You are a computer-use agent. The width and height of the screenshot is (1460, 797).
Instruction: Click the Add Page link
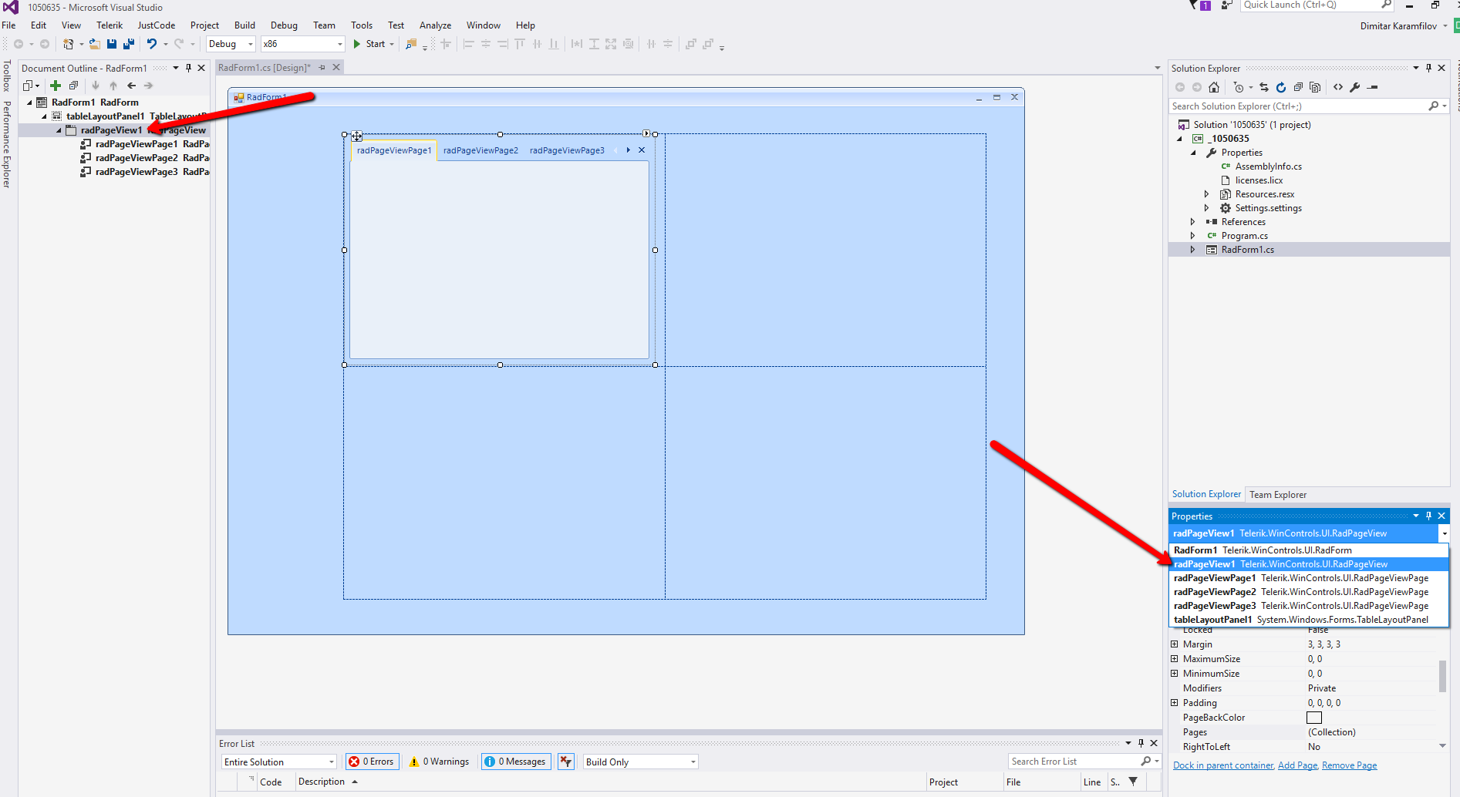pos(1298,765)
